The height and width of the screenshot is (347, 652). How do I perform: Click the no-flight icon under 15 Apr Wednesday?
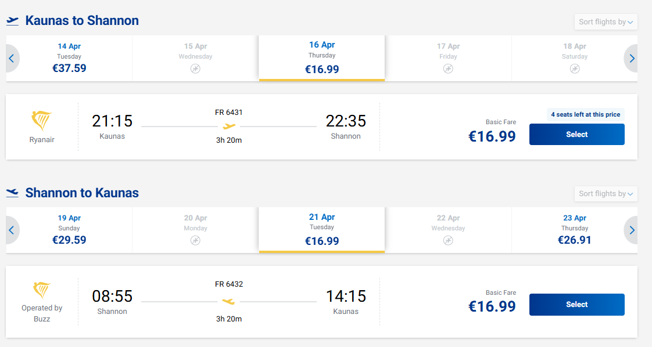click(x=195, y=68)
